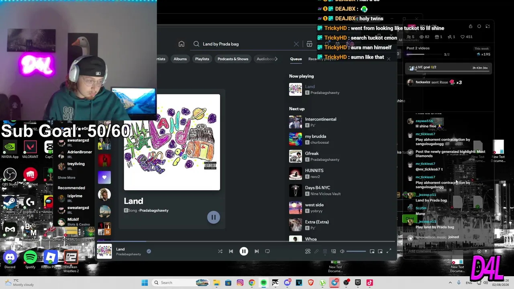Clear the Spotify search field text
Screen dimensions: 514x289
pyautogui.click(x=296, y=44)
